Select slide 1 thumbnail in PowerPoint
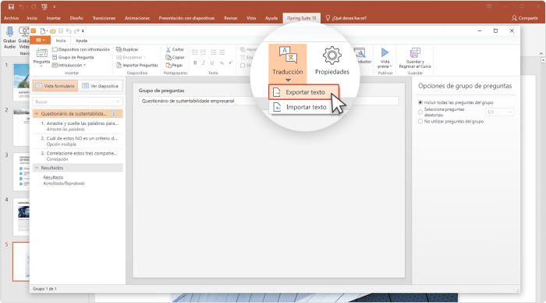This screenshot has height=303, width=546. [x=21, y=82]
